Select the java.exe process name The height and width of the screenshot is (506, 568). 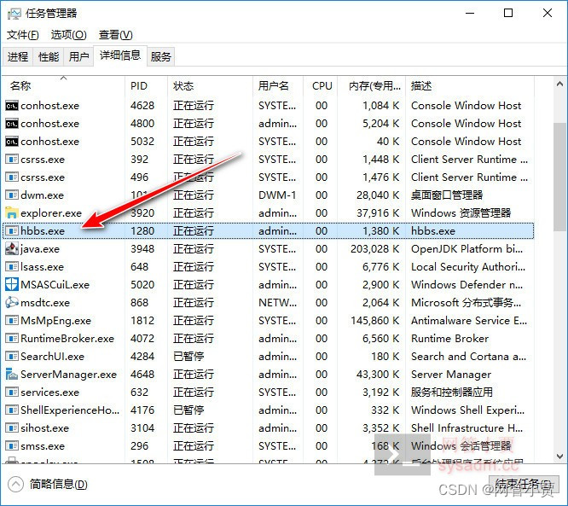click(x=40, y=249)
